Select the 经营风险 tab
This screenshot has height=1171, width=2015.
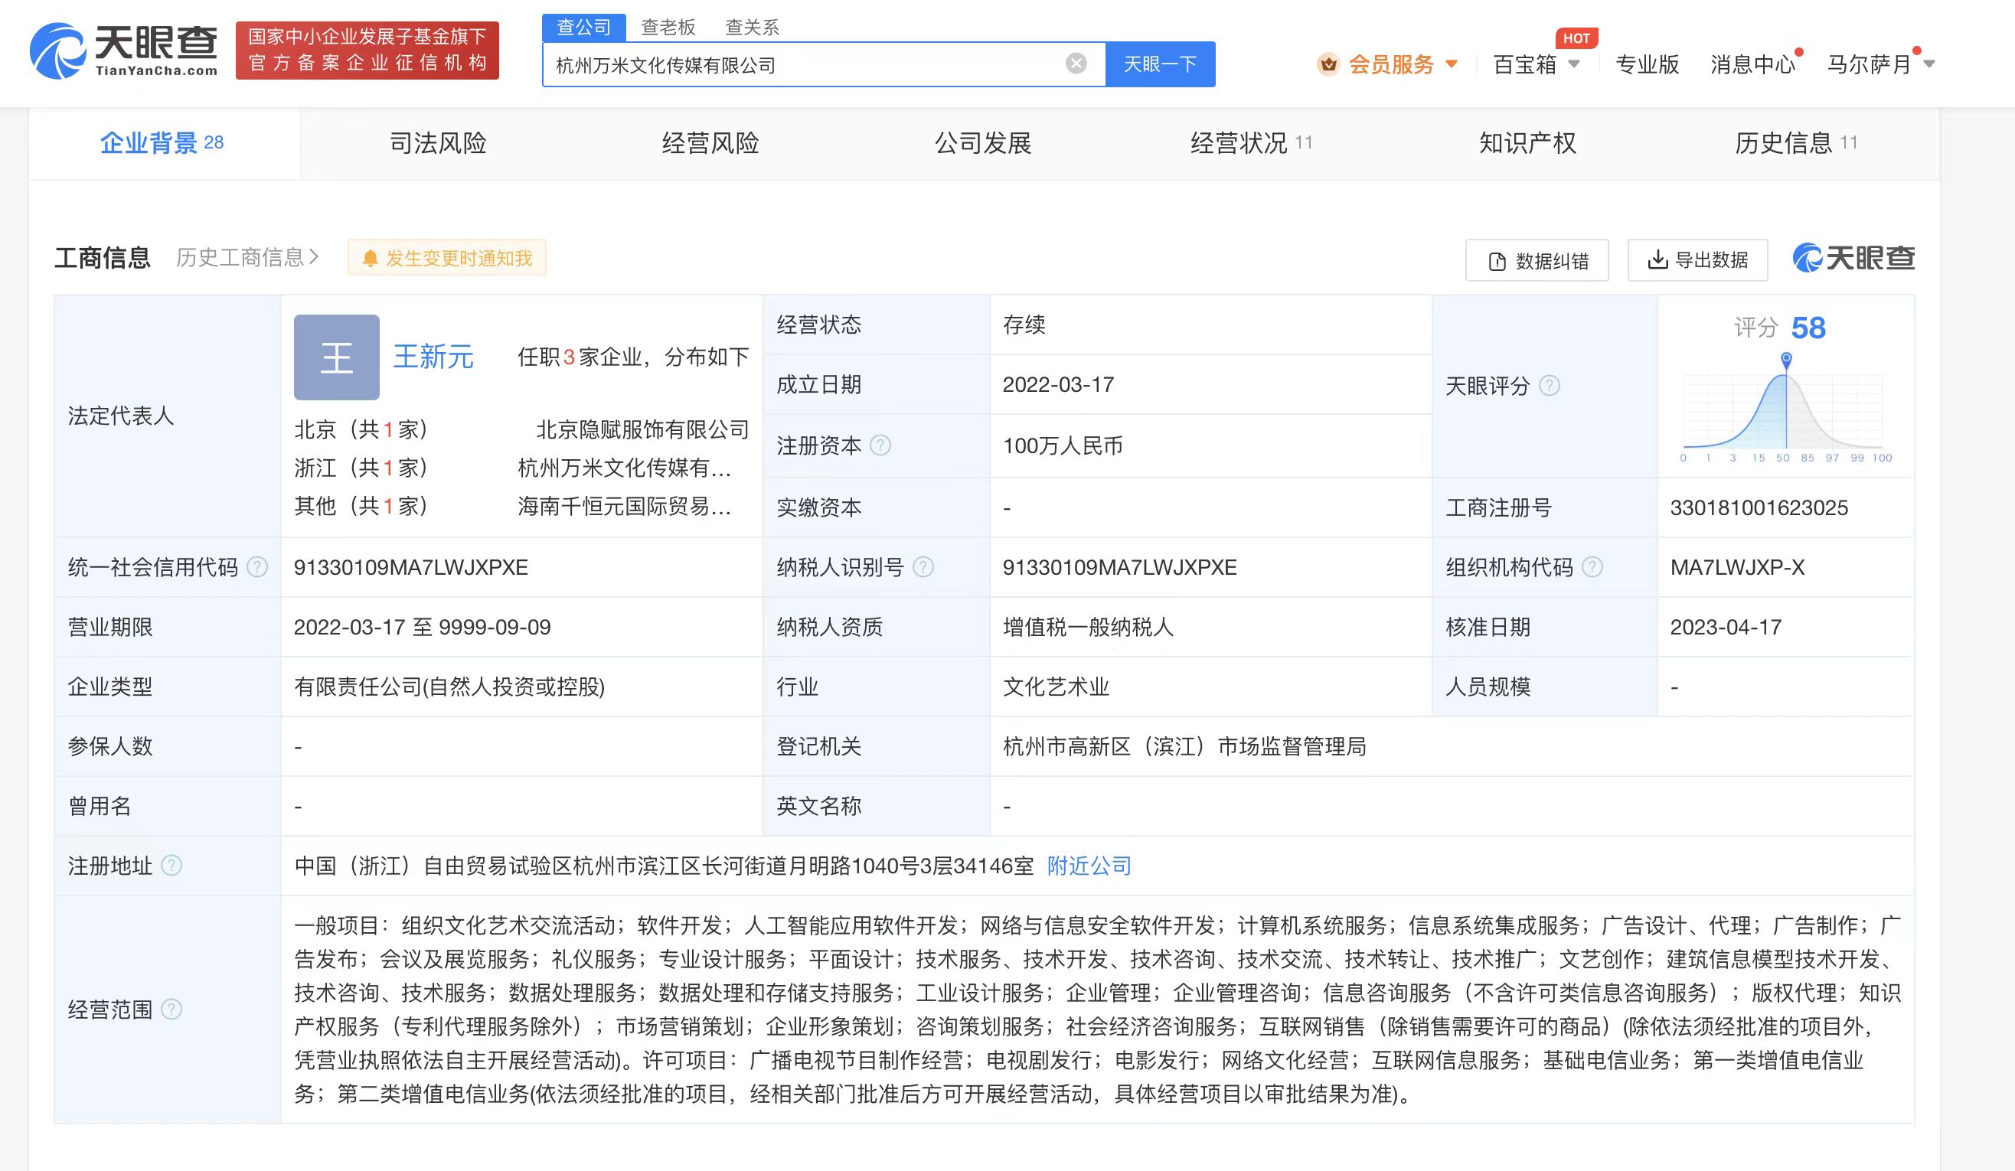(710, 143)
